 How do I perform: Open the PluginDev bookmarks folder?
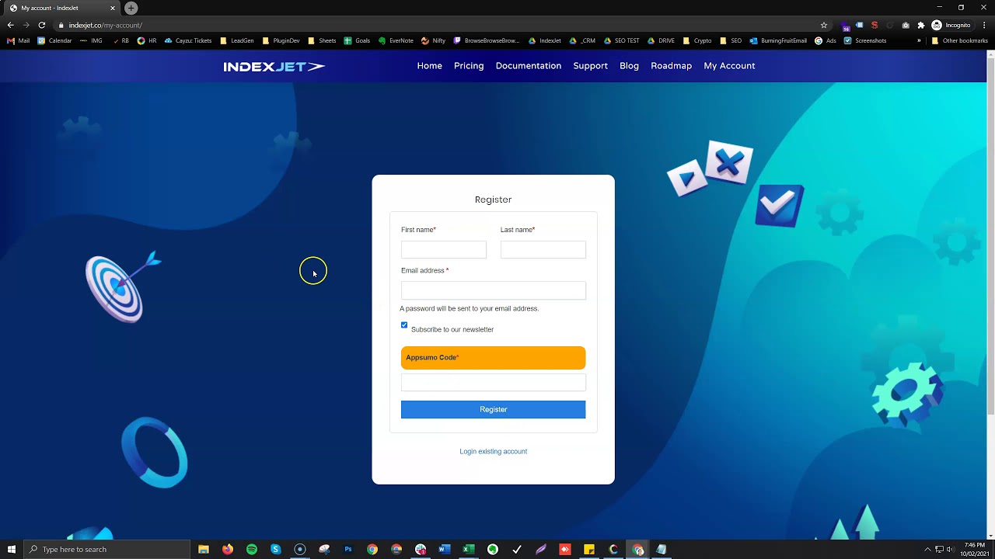[281, 40]
